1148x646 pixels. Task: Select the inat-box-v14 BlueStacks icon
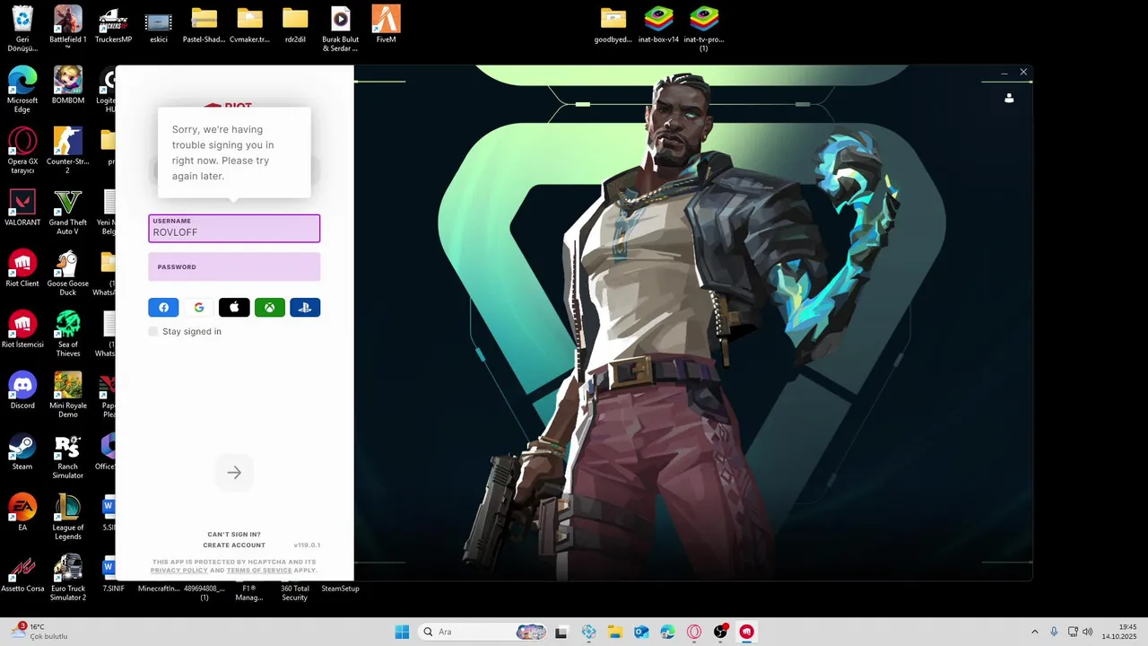[659, 25]
